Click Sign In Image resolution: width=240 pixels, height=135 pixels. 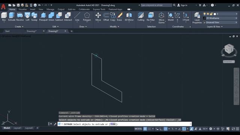tap(182, 5)
